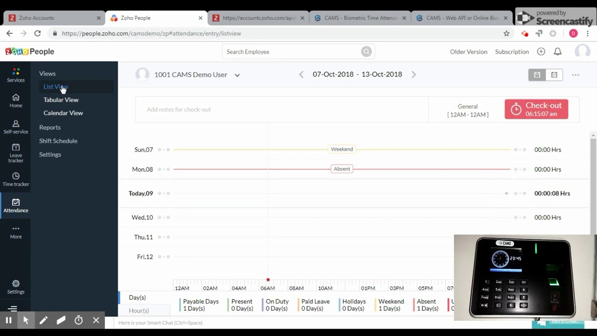The image size is (597, 336).
Task: Click the check-out notes field
Action: (x=282, y=110)
